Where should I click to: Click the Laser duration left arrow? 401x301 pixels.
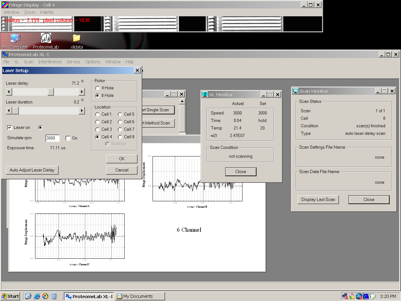[x=9, y=111]
